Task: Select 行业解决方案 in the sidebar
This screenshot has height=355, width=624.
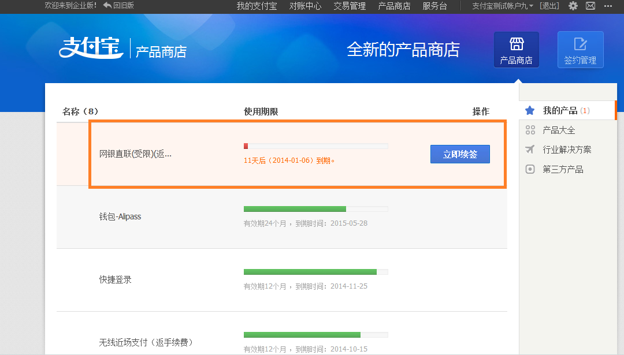Action: click(567, 150)
